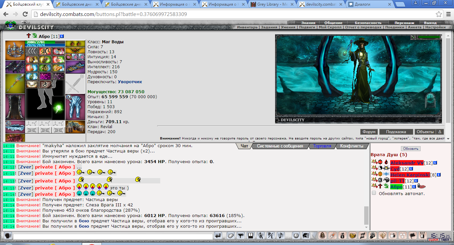454x245 pixels.
Task: Click the Объекты button
Action: (425, 132)
